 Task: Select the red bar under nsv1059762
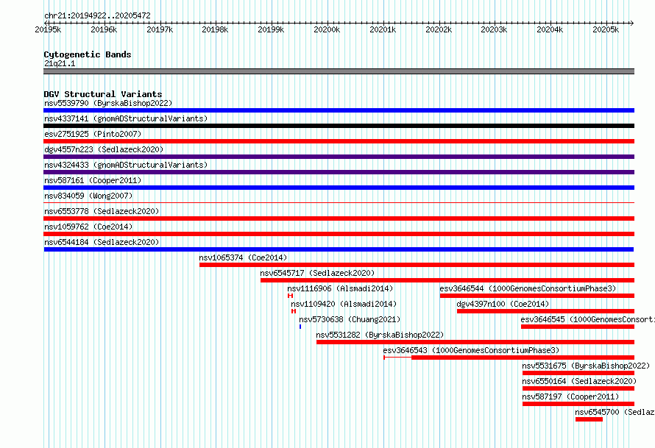[339, 234]
